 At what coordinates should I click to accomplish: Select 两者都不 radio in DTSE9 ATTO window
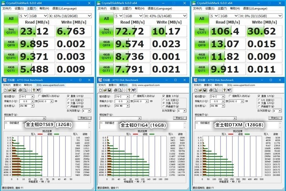pos(68,106)
